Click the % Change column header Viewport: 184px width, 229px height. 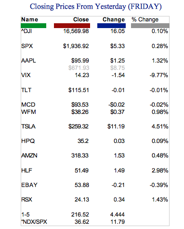pos(145,19)
